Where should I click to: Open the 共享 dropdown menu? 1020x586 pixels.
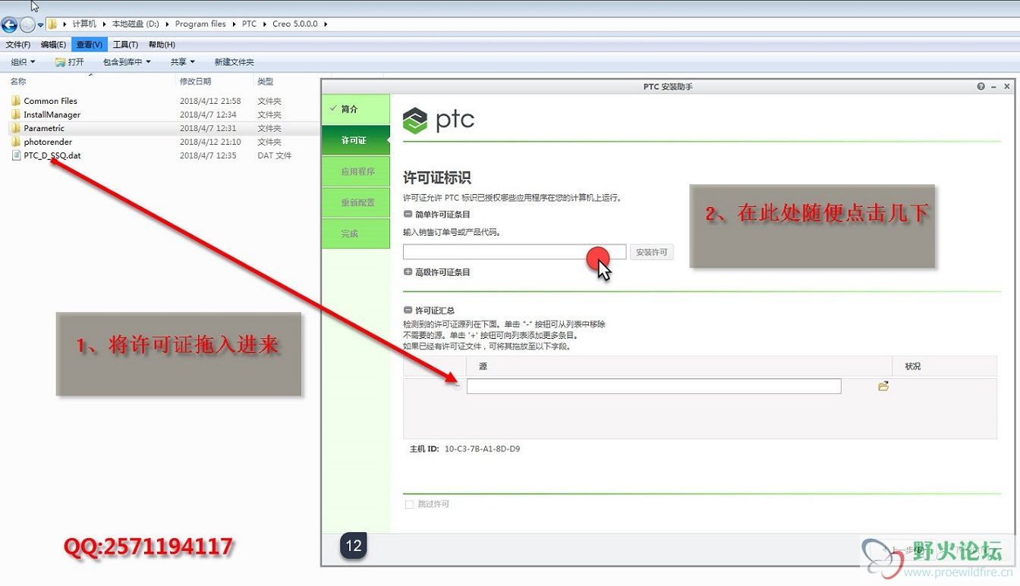(x=182, y=62)
